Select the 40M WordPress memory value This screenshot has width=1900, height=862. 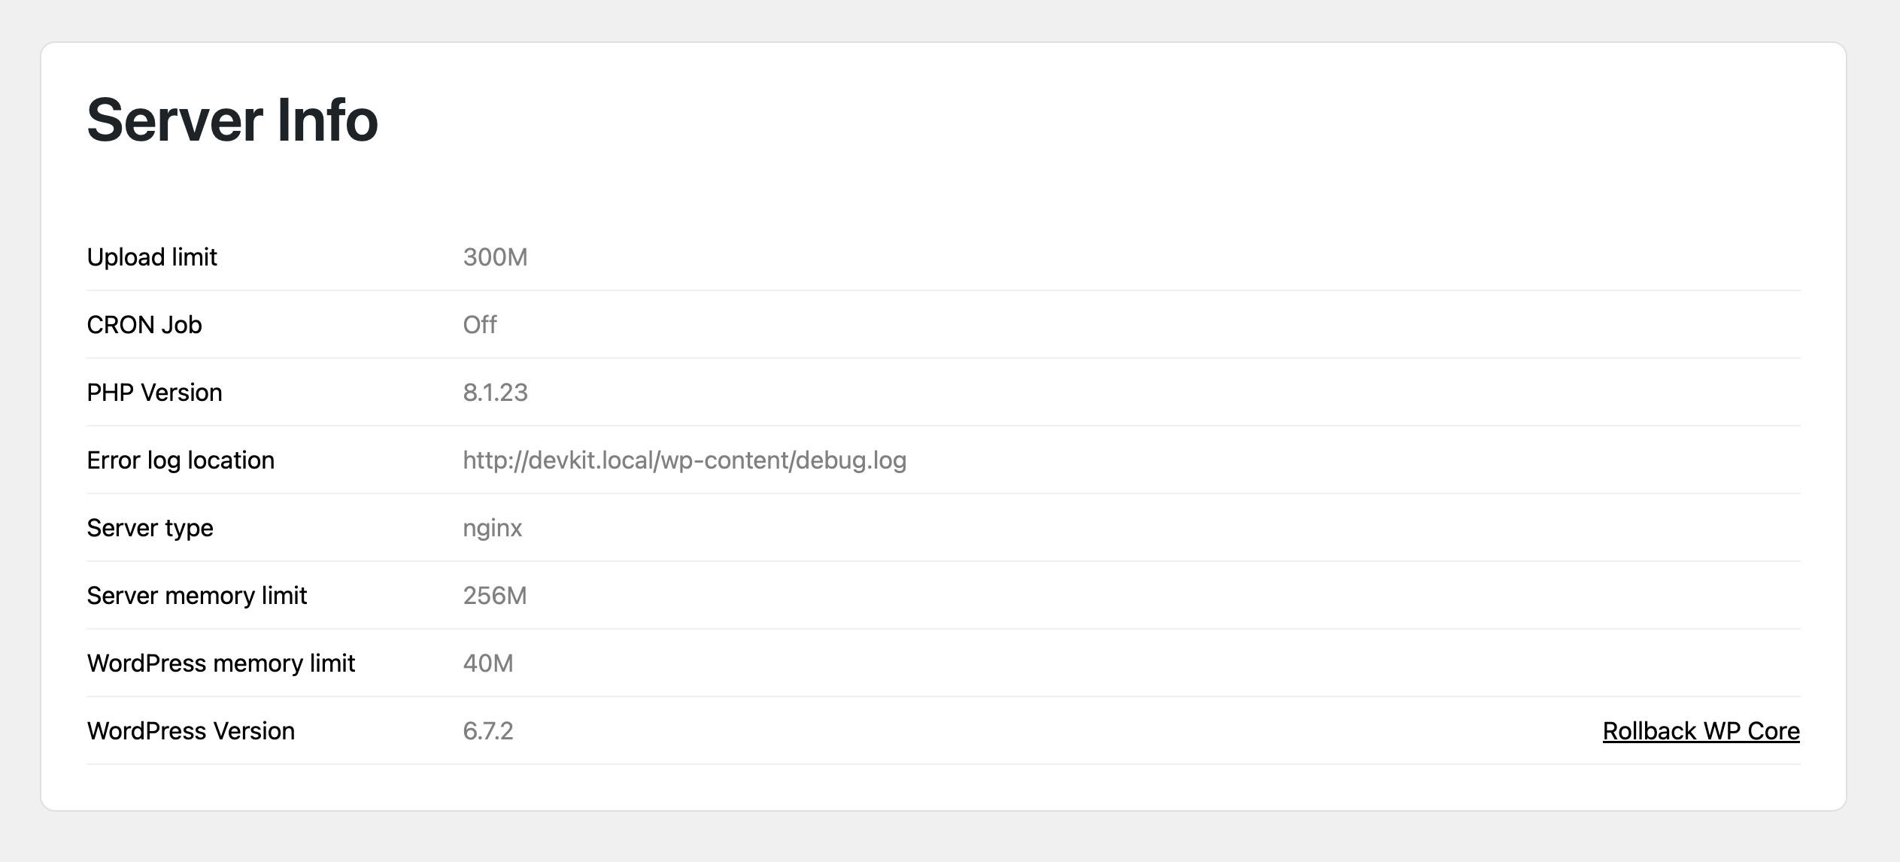click(x=488, y=663)
